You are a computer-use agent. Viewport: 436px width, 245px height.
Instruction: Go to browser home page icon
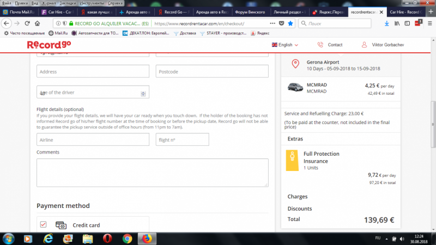click(37, 23)
